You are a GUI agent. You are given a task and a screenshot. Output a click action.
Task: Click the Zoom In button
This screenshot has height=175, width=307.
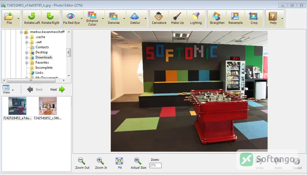[101, 163]
